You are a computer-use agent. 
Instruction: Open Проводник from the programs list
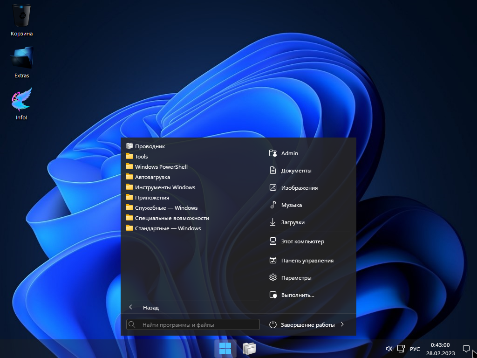tap(145, 146)
